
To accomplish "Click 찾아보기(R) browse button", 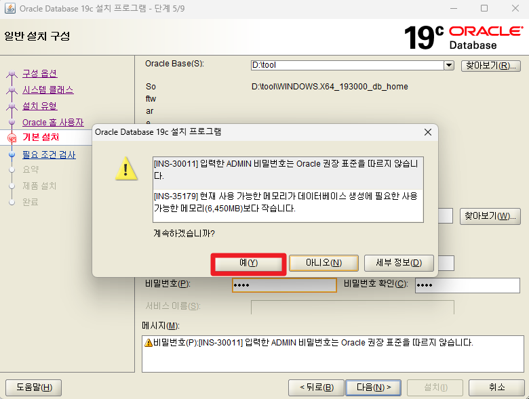I will 490,66.
